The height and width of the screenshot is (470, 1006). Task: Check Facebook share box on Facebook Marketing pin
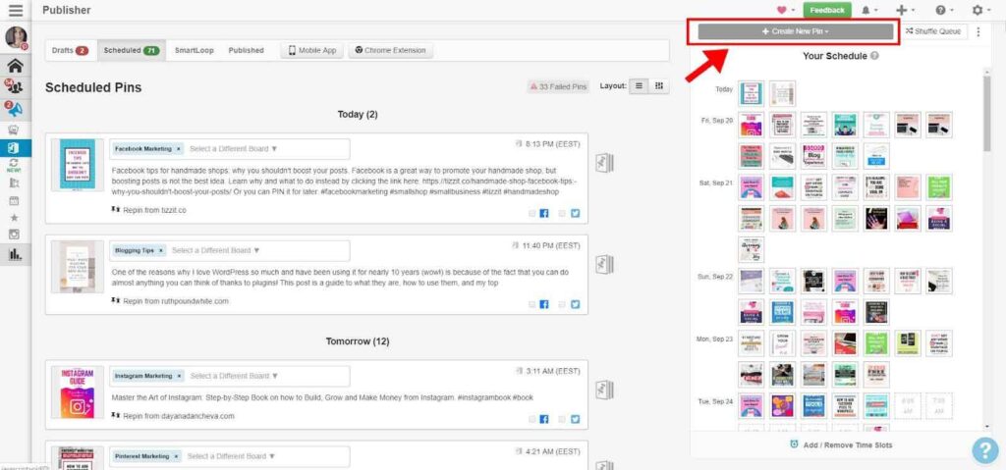click(x=532, y=214)
